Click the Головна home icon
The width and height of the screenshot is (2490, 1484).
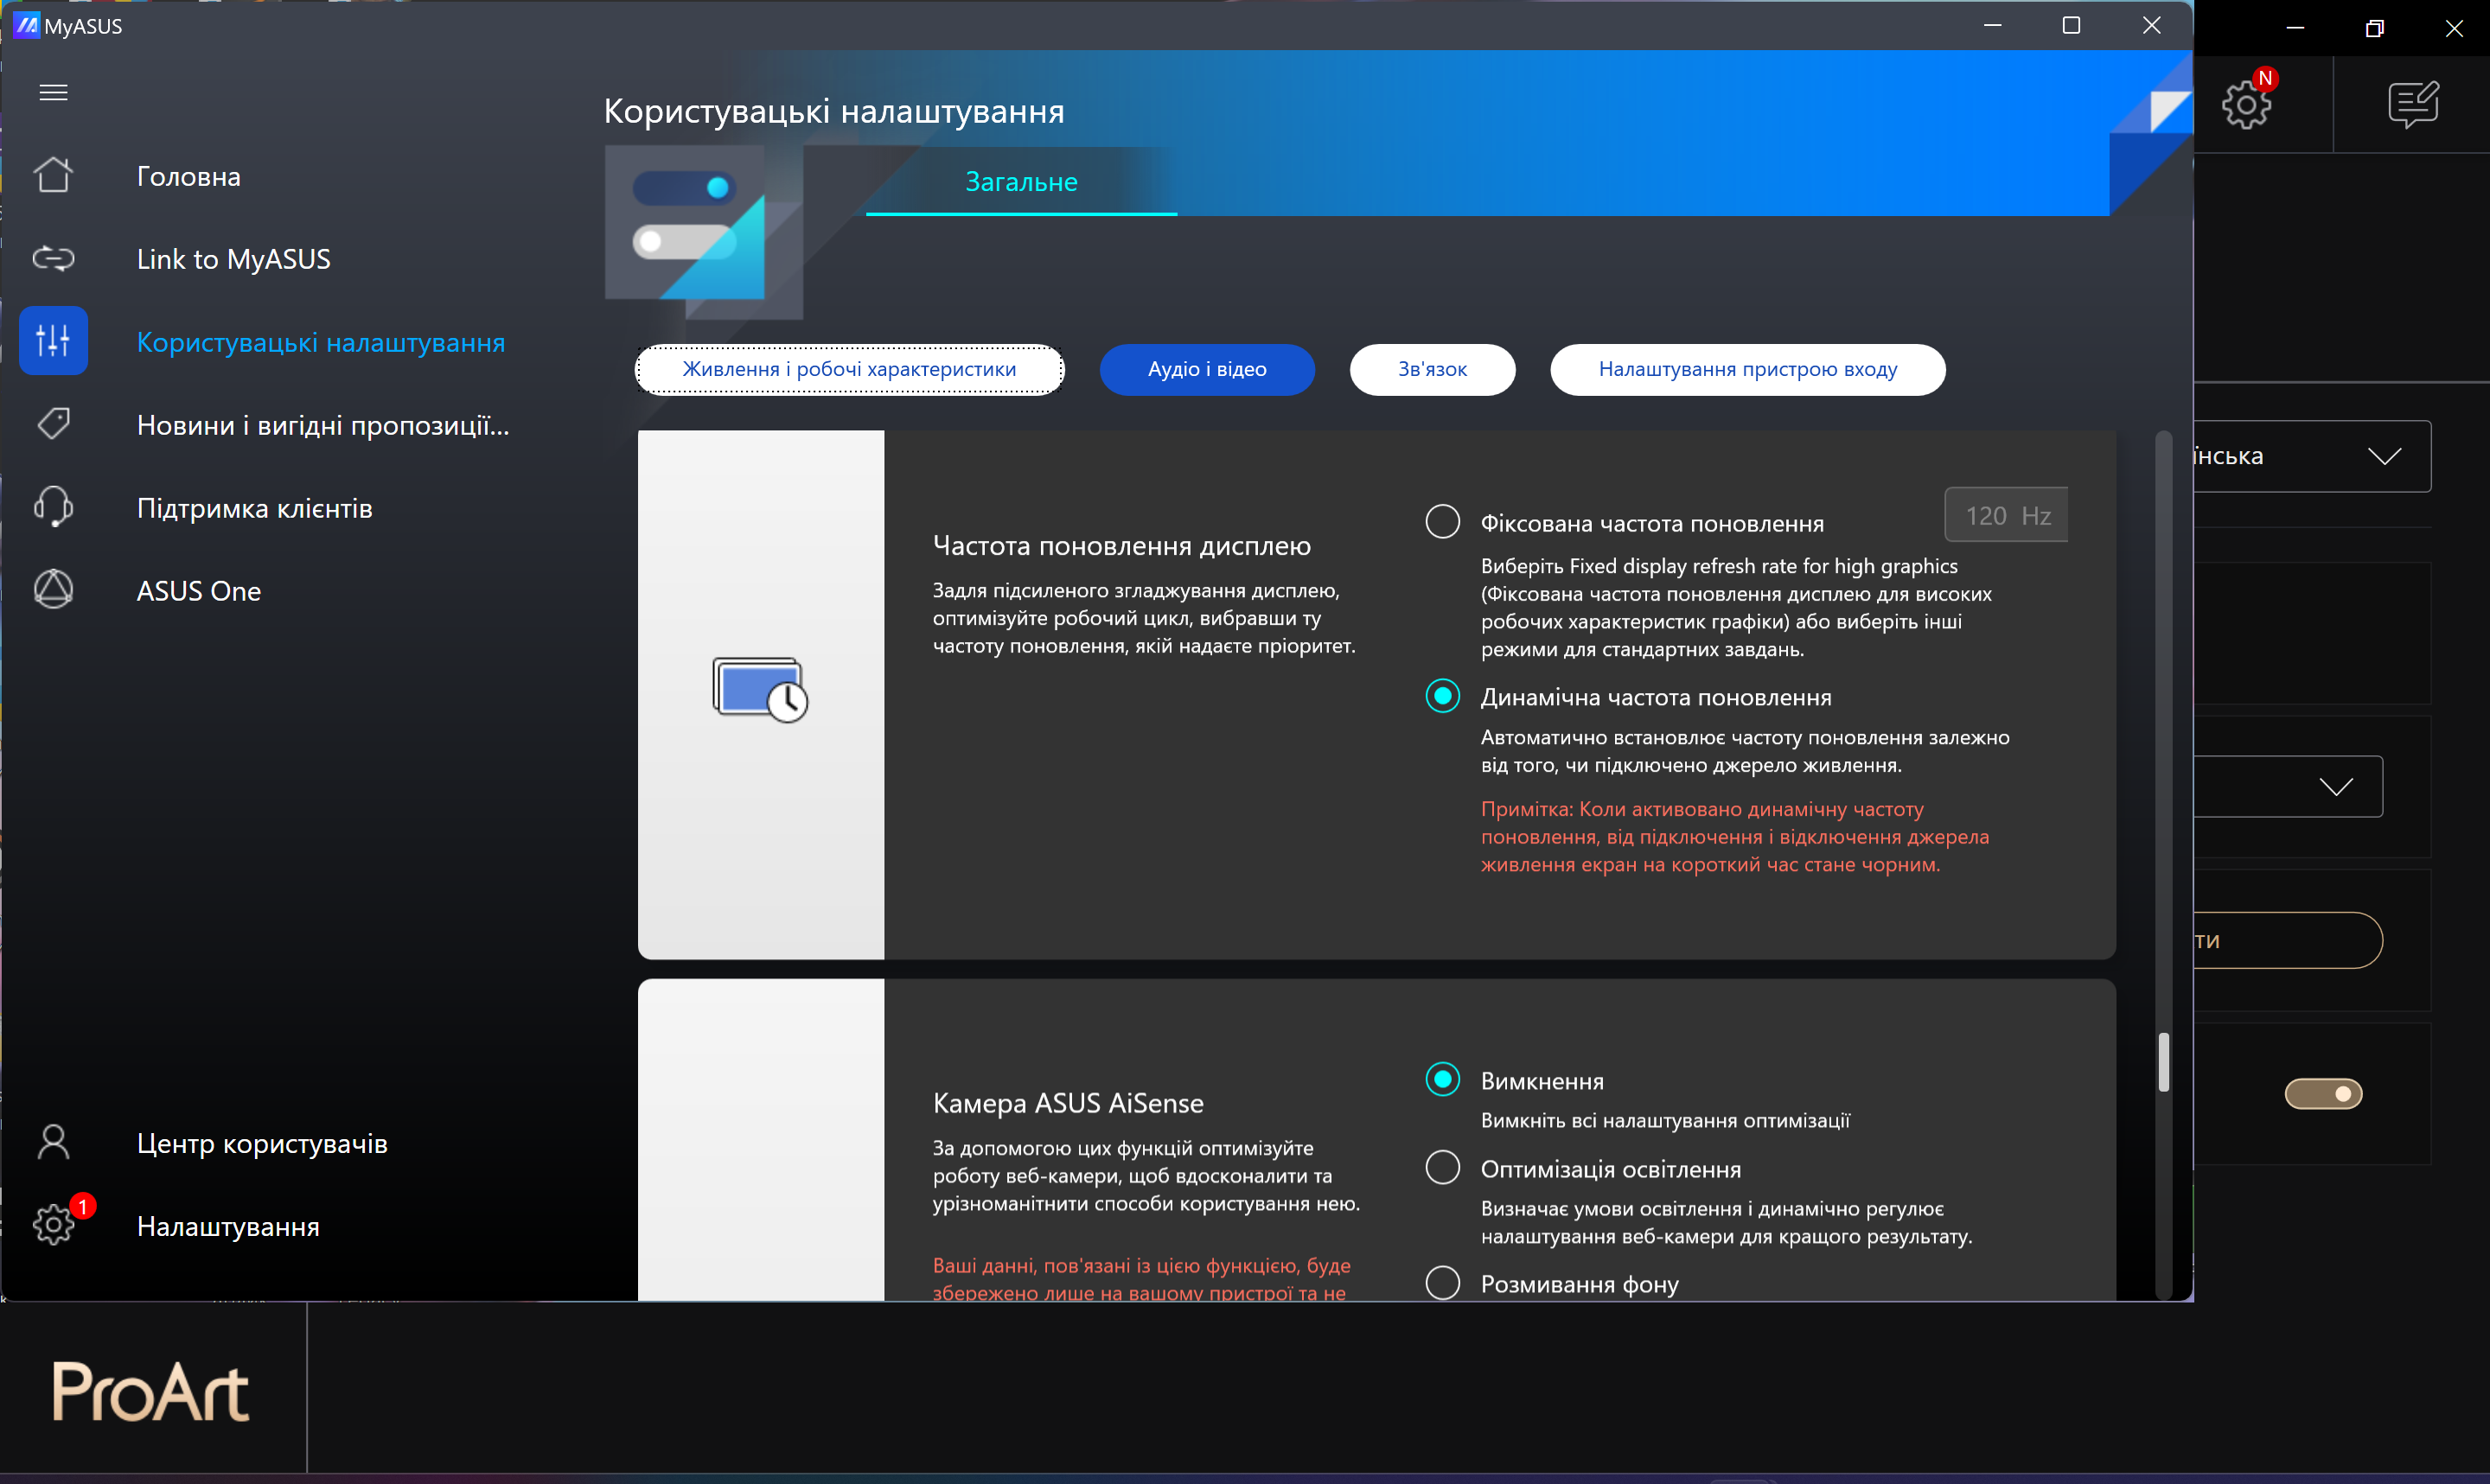pos(53,176)
